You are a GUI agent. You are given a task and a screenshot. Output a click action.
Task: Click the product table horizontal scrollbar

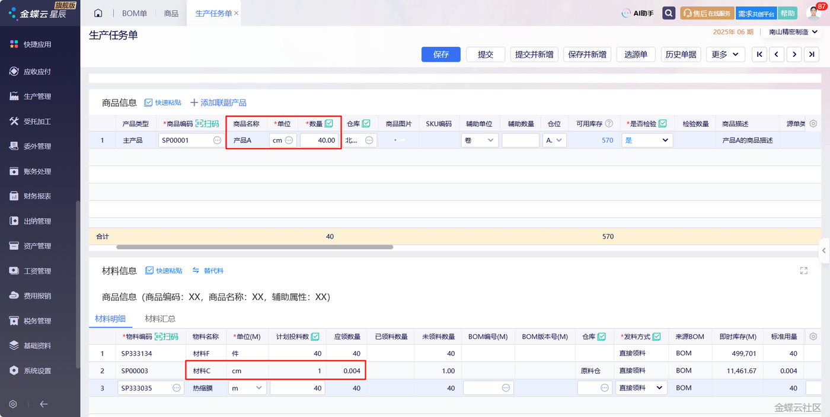pyautogui.click(x=255, y=247)
